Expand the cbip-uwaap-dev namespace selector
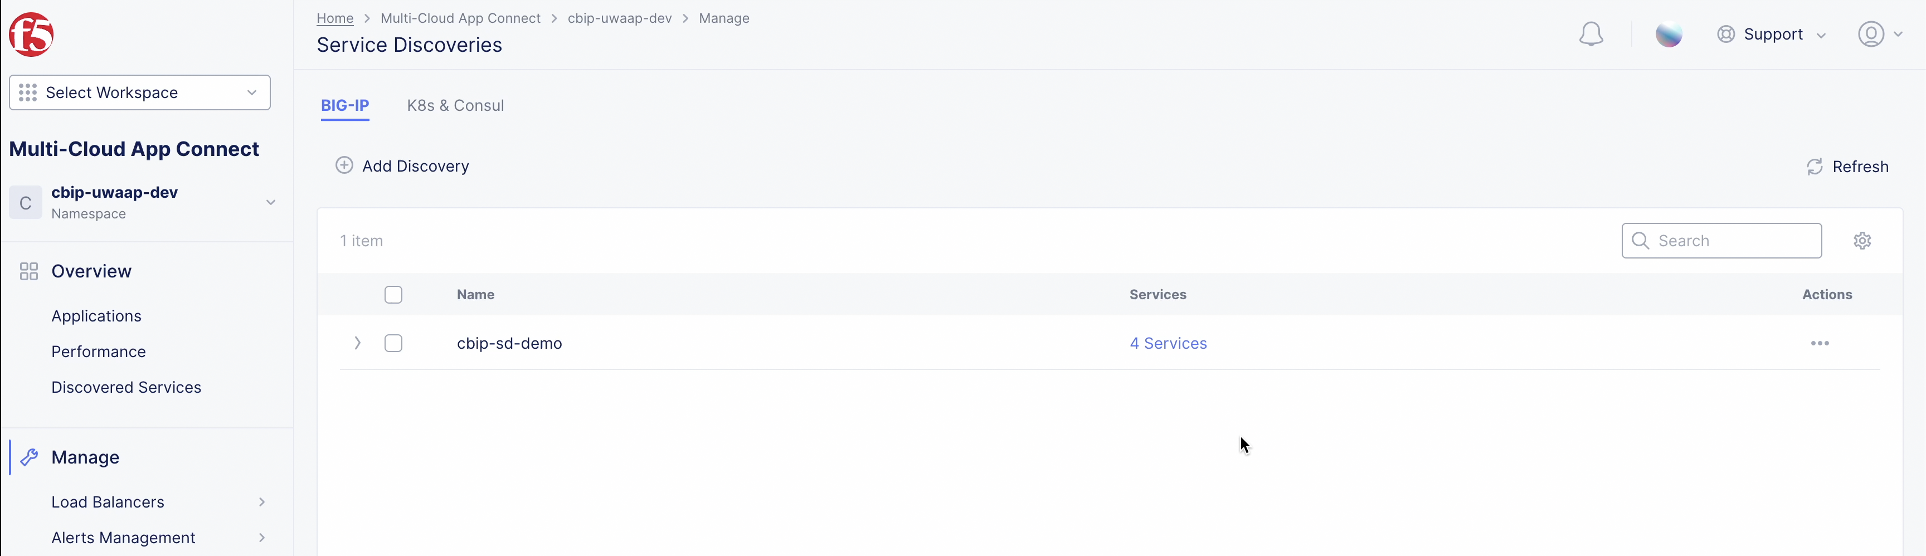 [x=270, y=203]
